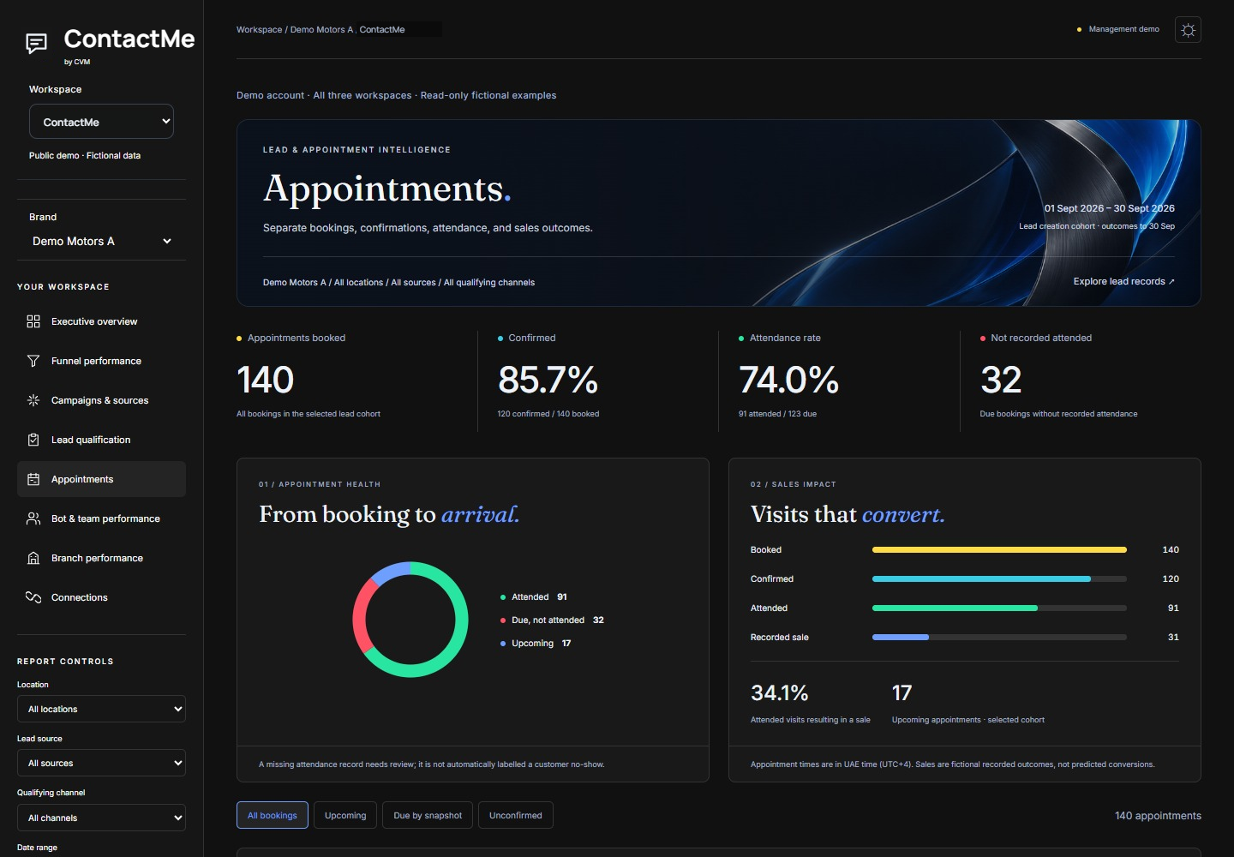Click Workspace in the breadcrumb
The height and width of the screenshot is (857, 1234).
tap(259, 29)
